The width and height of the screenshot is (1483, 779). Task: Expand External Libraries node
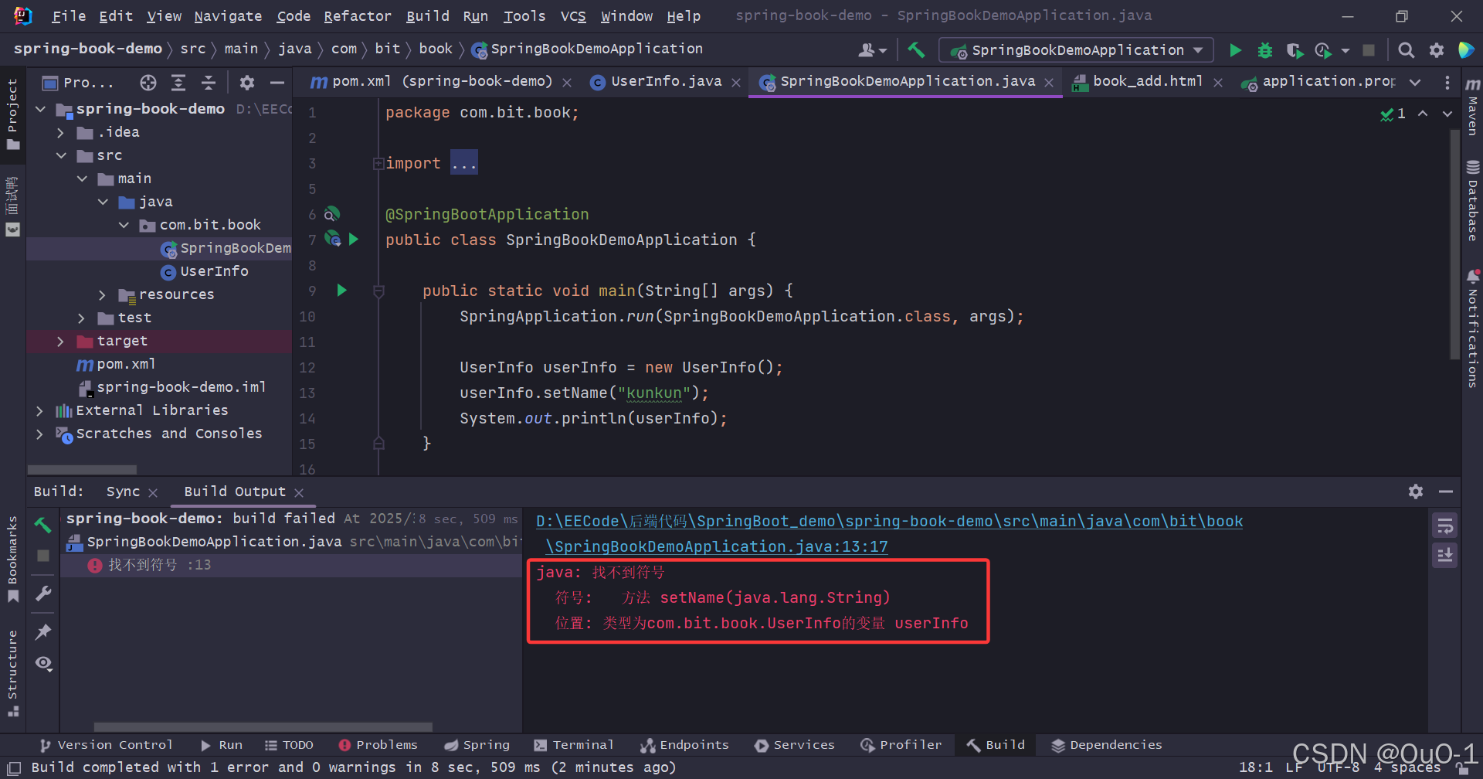pyautogui.click(x=40, y=411)
